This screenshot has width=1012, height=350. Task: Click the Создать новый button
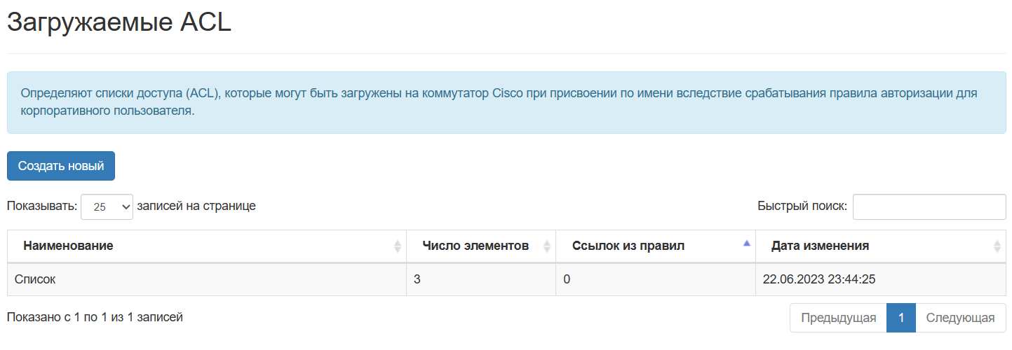61,166
